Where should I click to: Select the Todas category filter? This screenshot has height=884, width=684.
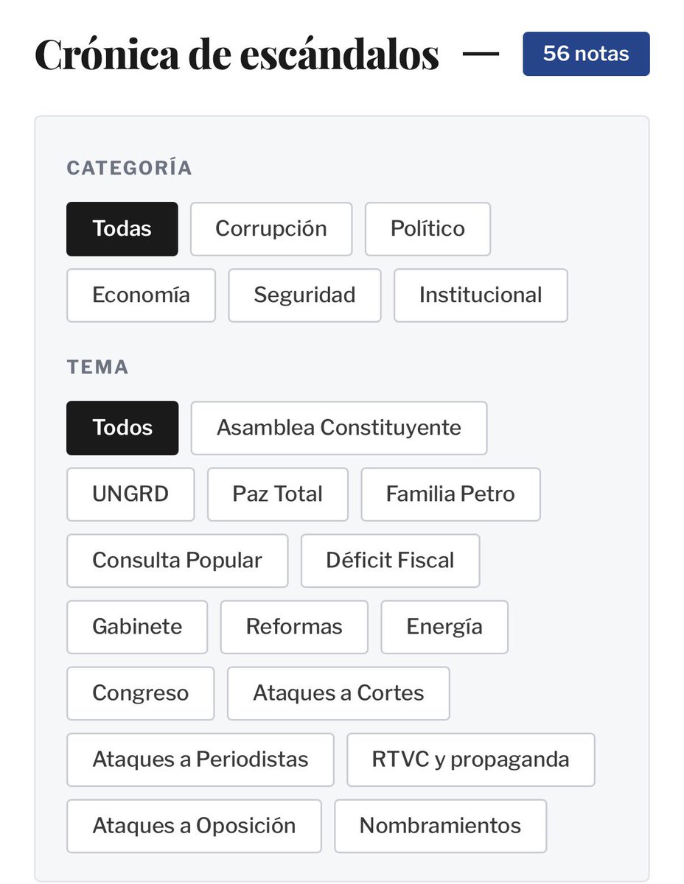(x=122, y=229)
